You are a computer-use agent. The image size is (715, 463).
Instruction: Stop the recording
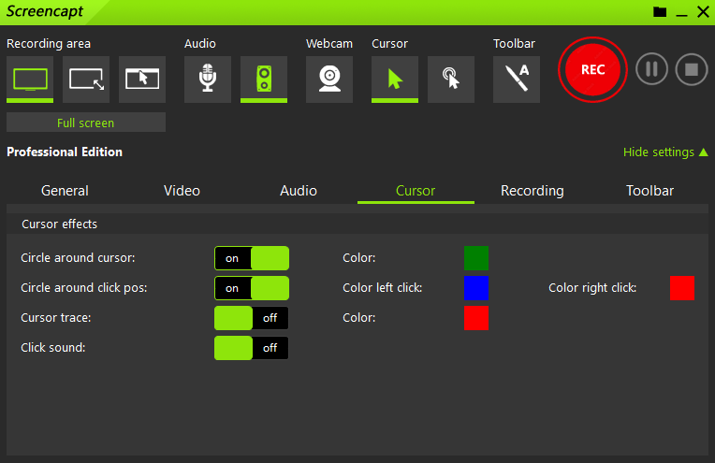pos(692,69)
